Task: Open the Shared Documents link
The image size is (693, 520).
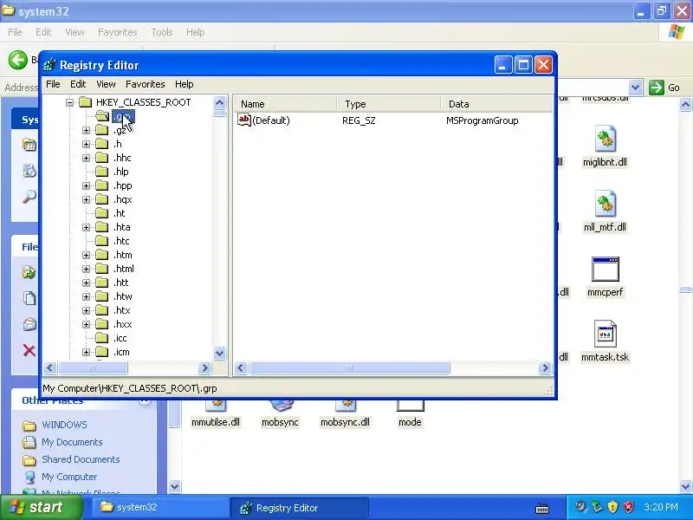Action: 81,459
